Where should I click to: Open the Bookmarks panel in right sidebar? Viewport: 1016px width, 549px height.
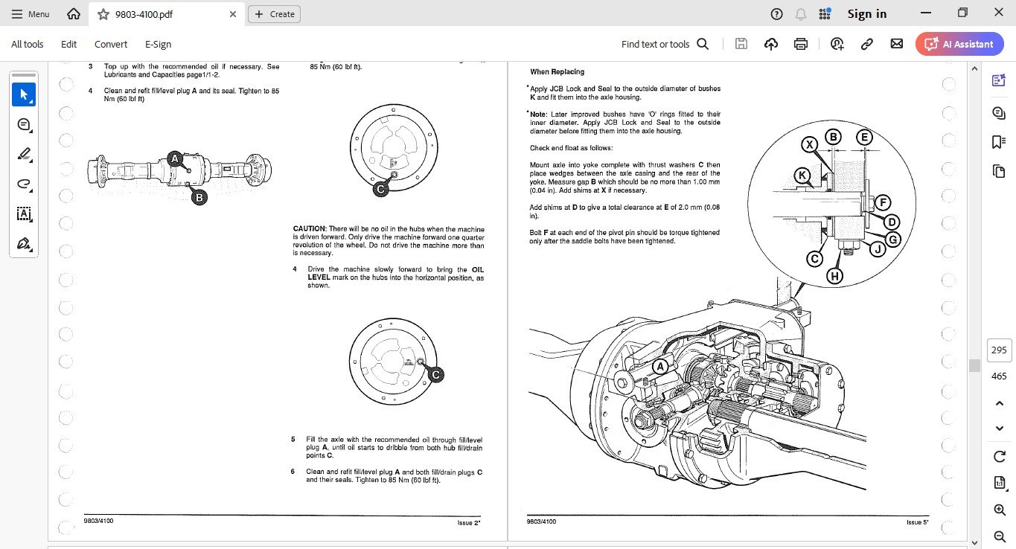999,142
